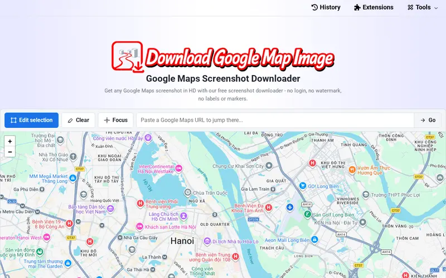The image size is (446, 278).
Task: Click the Chung Cư Khai Sơn City marker
Action: (x=269, y=166)
